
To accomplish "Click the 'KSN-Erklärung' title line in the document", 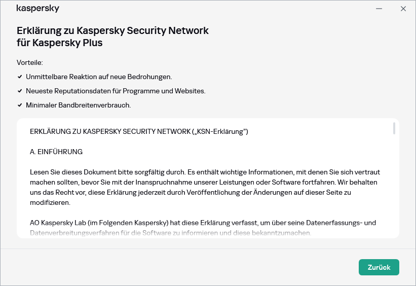I will [139, 132].
